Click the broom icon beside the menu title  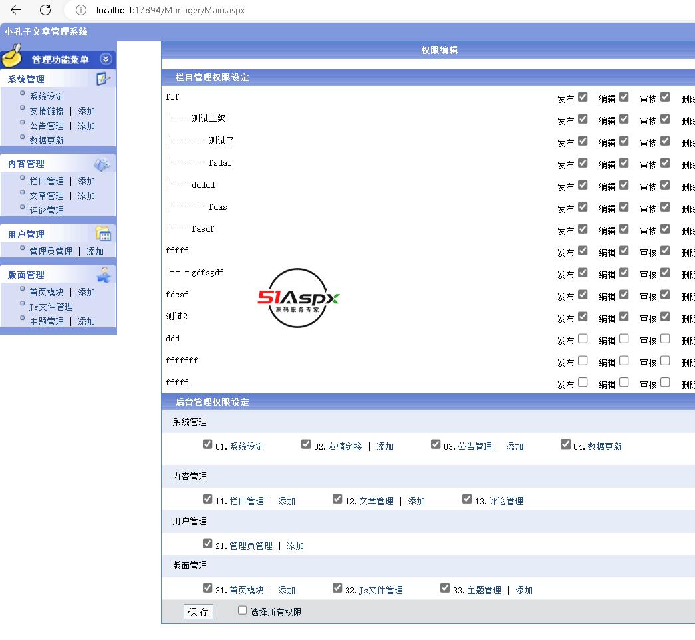tap(12, 56)
